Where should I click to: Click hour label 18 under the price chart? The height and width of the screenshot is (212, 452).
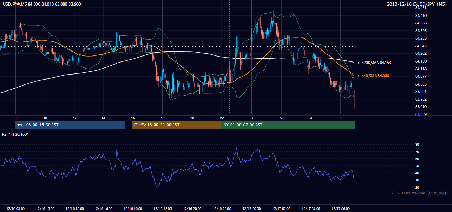(162, 118)
